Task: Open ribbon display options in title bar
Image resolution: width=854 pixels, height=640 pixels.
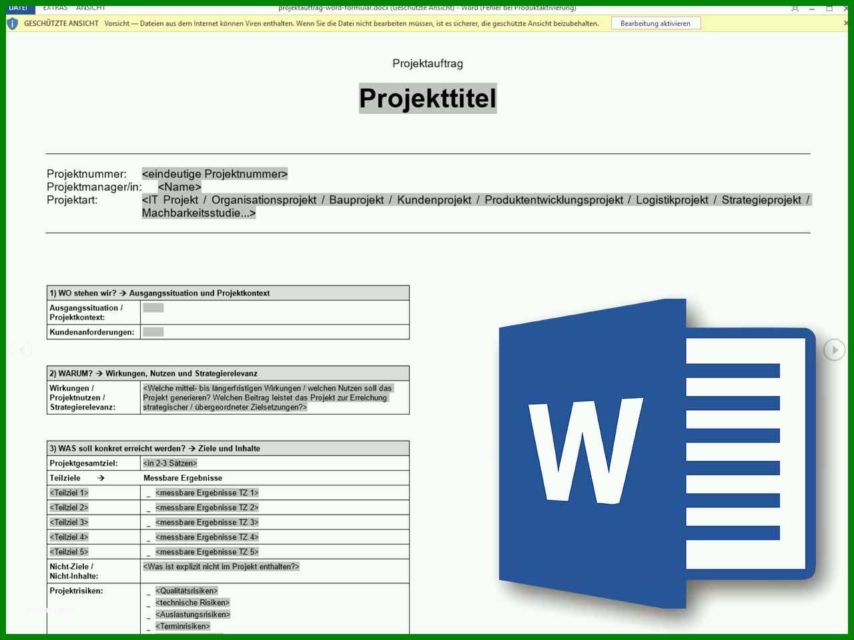Action: tap(795, 9)
